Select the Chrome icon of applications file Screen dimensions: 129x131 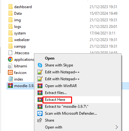point(10,59)
